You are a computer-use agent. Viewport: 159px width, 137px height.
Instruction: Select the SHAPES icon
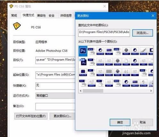tap(92, 83)
